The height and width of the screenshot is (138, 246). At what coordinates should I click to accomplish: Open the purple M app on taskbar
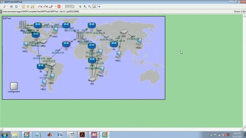click(94, 135)
